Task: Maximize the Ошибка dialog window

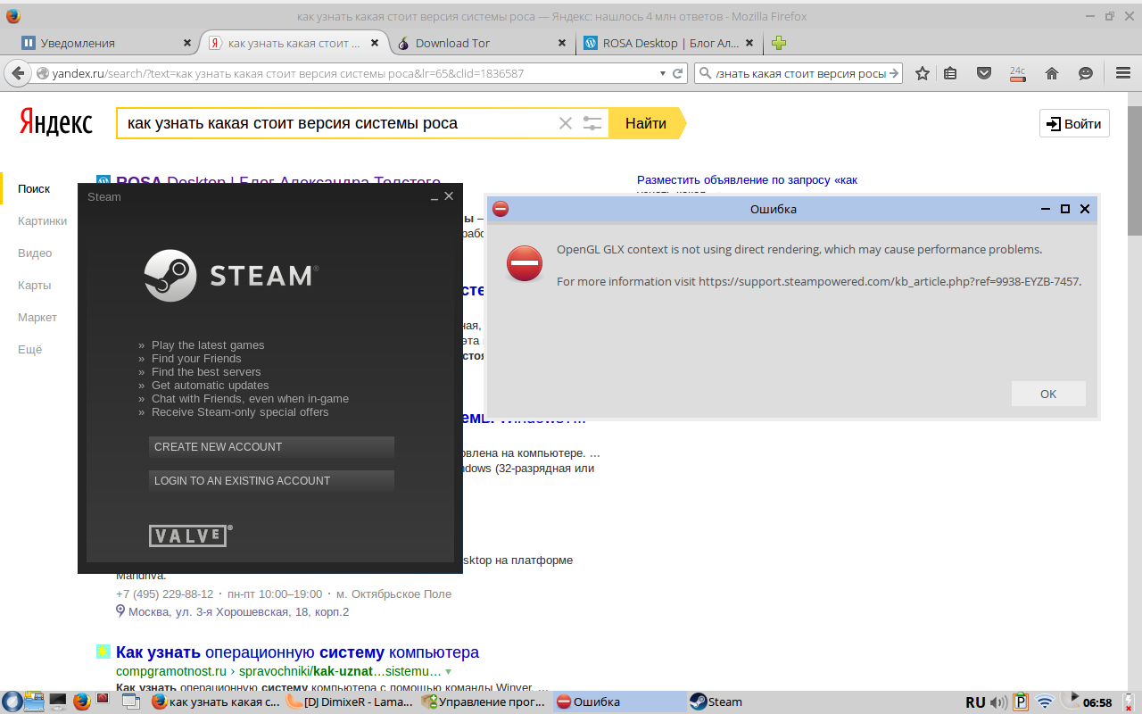Action: coord(1065,209)
